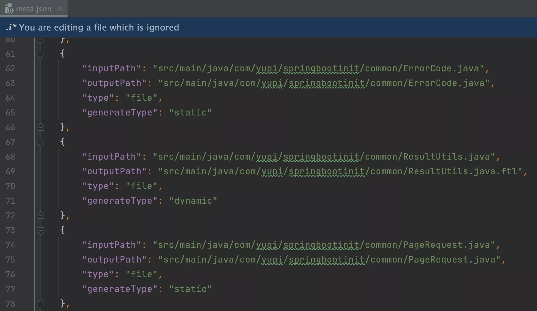The width and height of the screenshot is (537, 311).
Task: Click the meta.json file type icon
Action: tap(9, 9)
